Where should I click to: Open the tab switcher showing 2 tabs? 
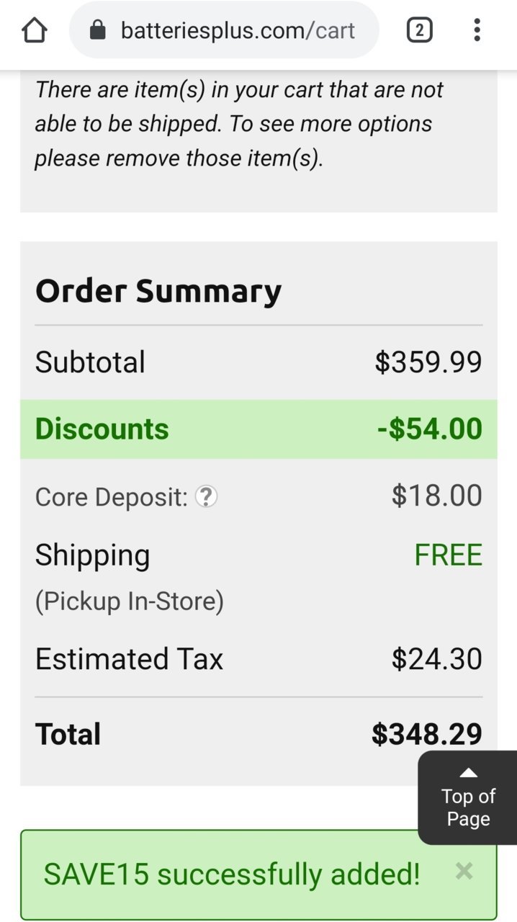420,30
